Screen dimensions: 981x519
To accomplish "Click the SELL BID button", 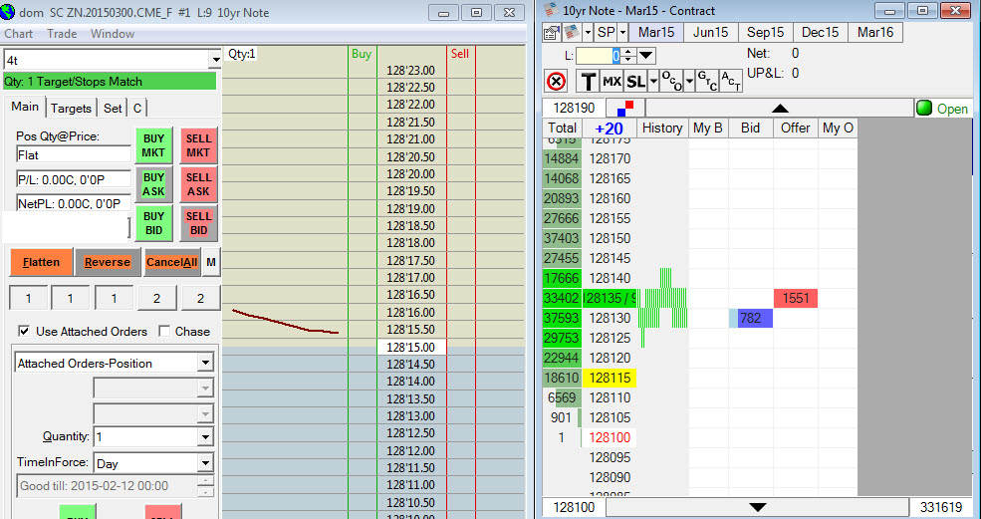I will point(198,223).
